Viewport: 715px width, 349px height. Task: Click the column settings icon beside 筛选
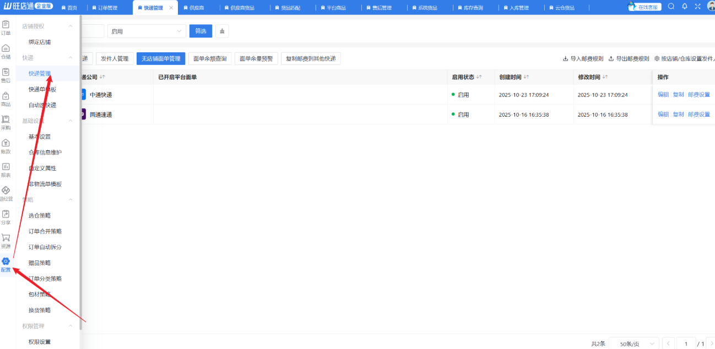[221, 31]
